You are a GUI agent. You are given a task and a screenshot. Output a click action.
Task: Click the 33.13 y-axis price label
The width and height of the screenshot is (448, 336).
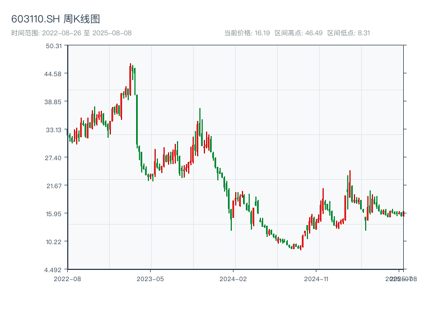pyautogui.click(x=54, y=130)
